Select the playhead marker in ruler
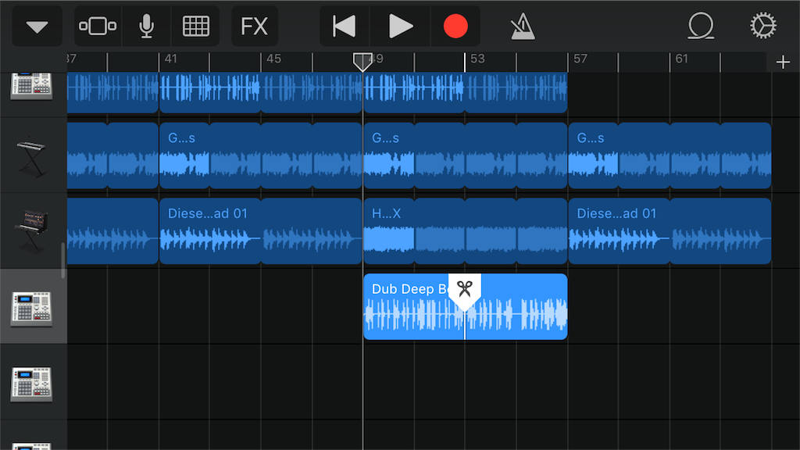The image size is (800, 450). coord(362,62)
